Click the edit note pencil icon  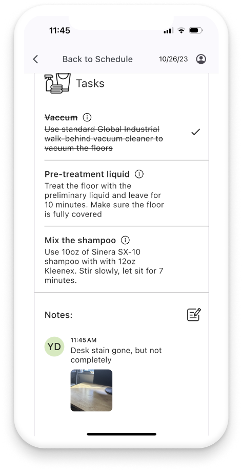tap(194, 315)
